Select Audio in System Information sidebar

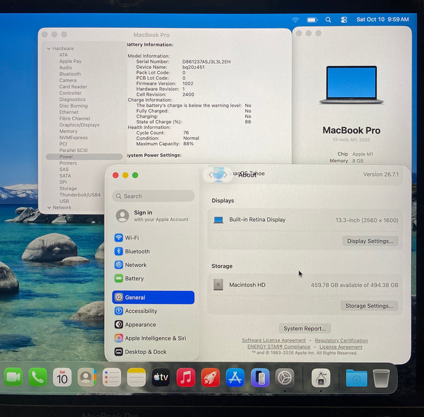click(66, 67)
